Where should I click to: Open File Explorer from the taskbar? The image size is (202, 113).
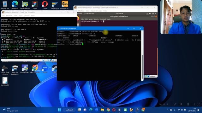[102, 110]
